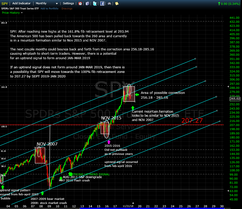Click the database stack icon

click(87, 4)
